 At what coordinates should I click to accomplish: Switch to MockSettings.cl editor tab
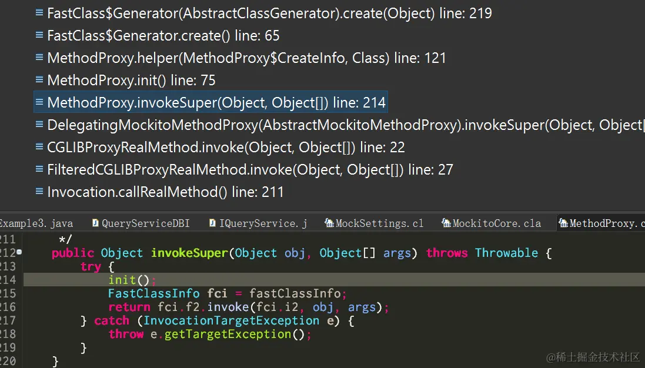pos(374,223)
